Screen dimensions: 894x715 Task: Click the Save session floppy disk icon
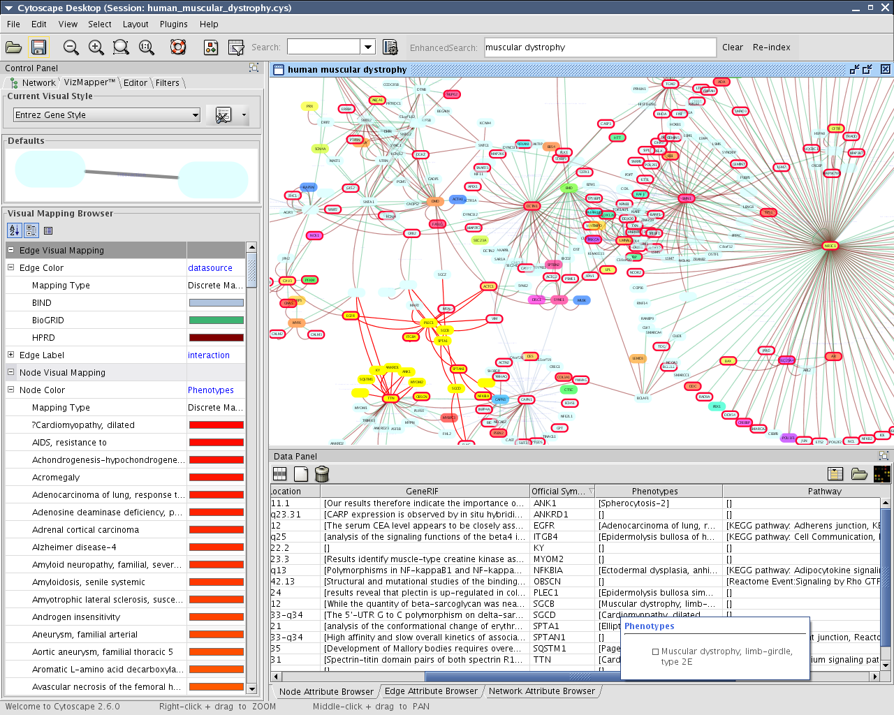pos(39,47)
